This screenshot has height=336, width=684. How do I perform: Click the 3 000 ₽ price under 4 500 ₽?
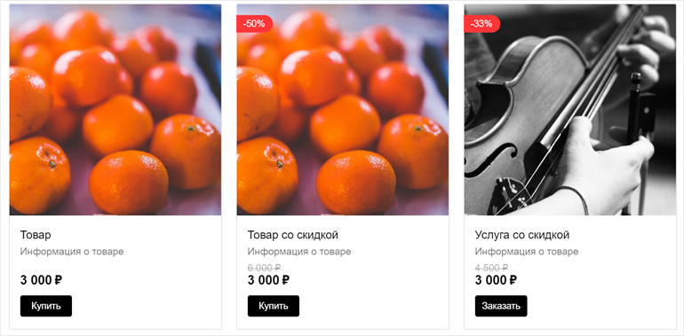[496, 280]
